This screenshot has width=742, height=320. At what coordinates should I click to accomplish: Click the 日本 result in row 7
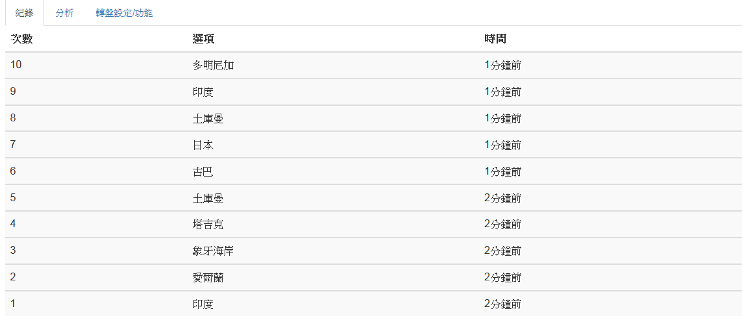tap(203, 145)
